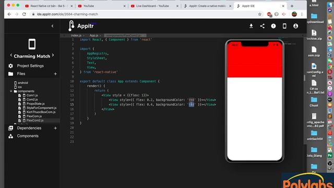Collapse the components folder arrow
Screen dimensions: 334x188
click(11, 91)
